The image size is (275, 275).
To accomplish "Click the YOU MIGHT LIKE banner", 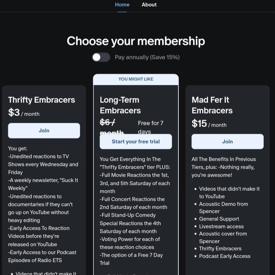I will tap(136, 79).
